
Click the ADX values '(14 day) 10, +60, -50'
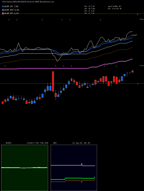(x=81, y=143)
